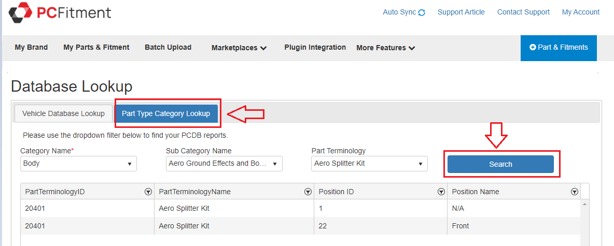
Task: Open the Batch Upload menu item
Action: coord(168,47)
